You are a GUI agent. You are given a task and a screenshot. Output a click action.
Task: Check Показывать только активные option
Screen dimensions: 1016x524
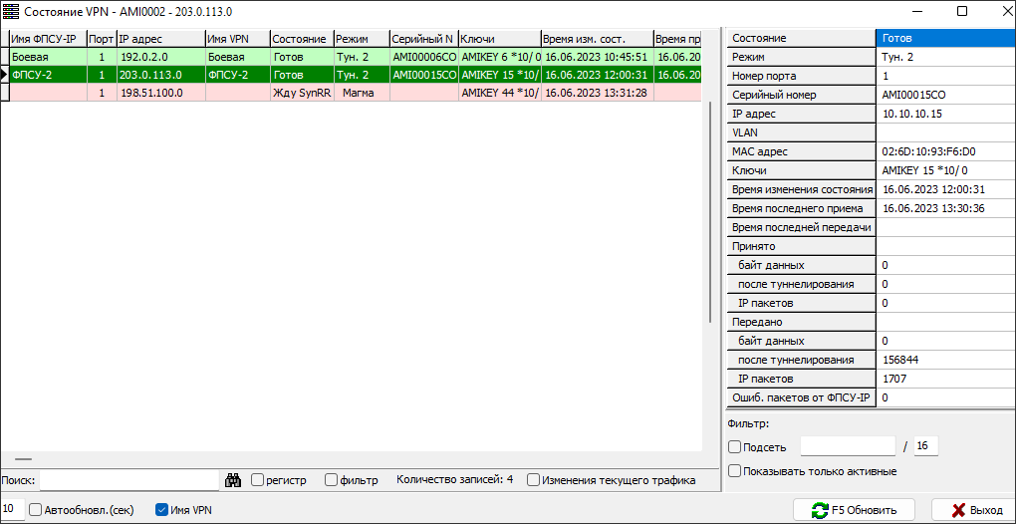pyautogui.click(x=735, y=471)
